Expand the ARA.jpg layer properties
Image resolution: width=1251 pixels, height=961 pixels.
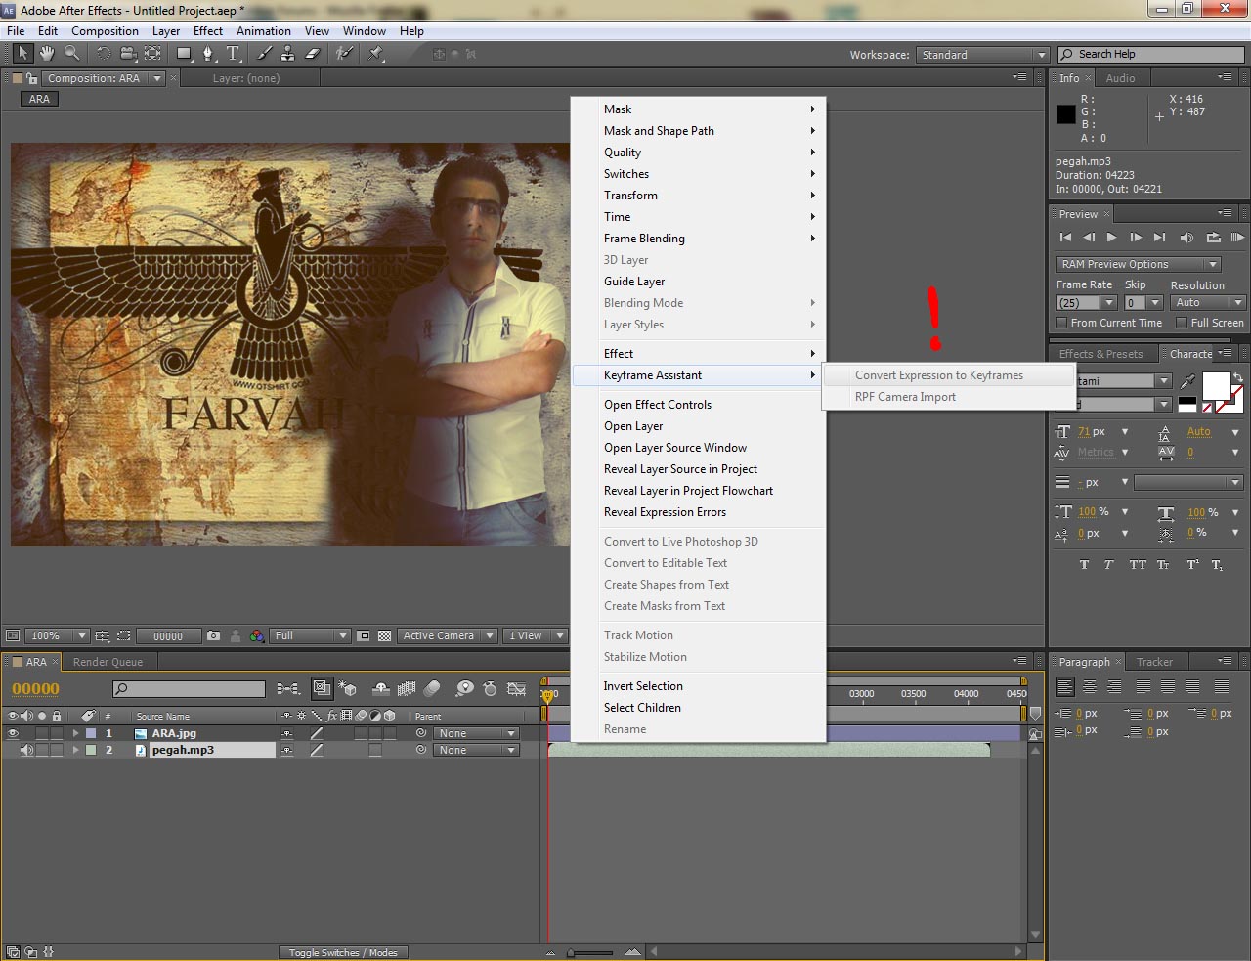[x=76, y=733]
